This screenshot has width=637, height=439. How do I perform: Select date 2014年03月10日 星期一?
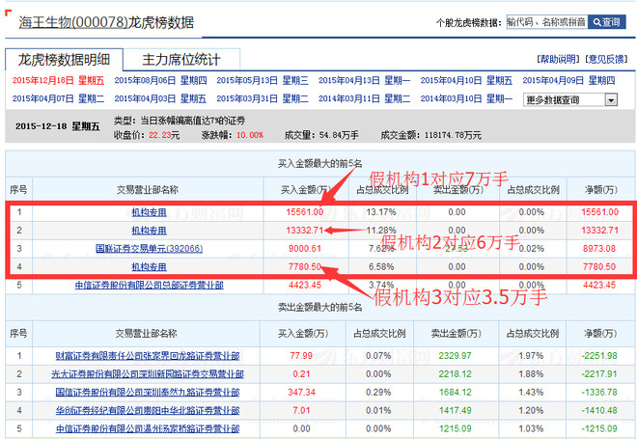click(x=466, y=98)
